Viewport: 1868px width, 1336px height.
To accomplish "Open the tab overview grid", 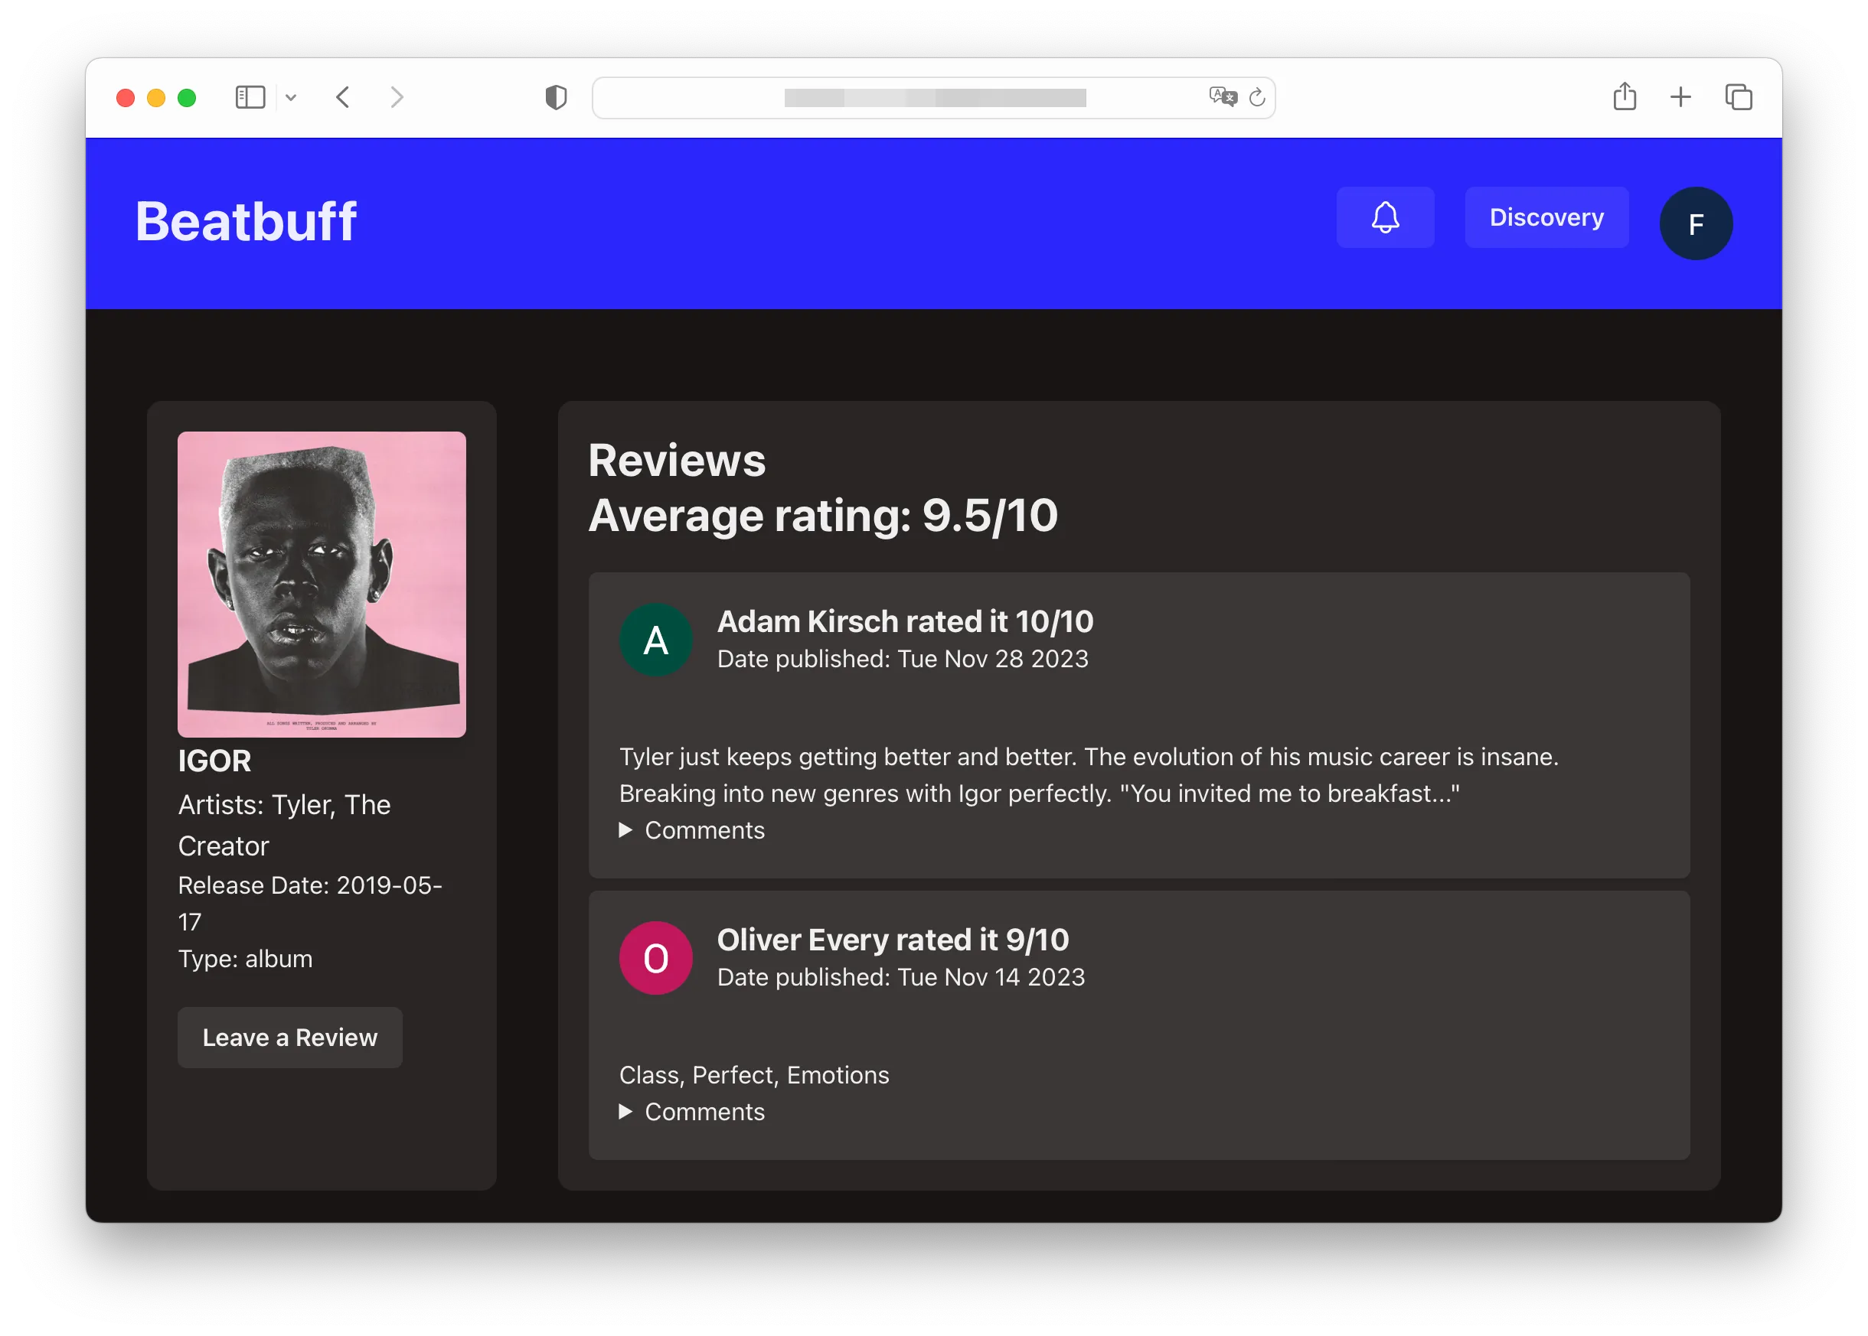I will coord(1739,97).
